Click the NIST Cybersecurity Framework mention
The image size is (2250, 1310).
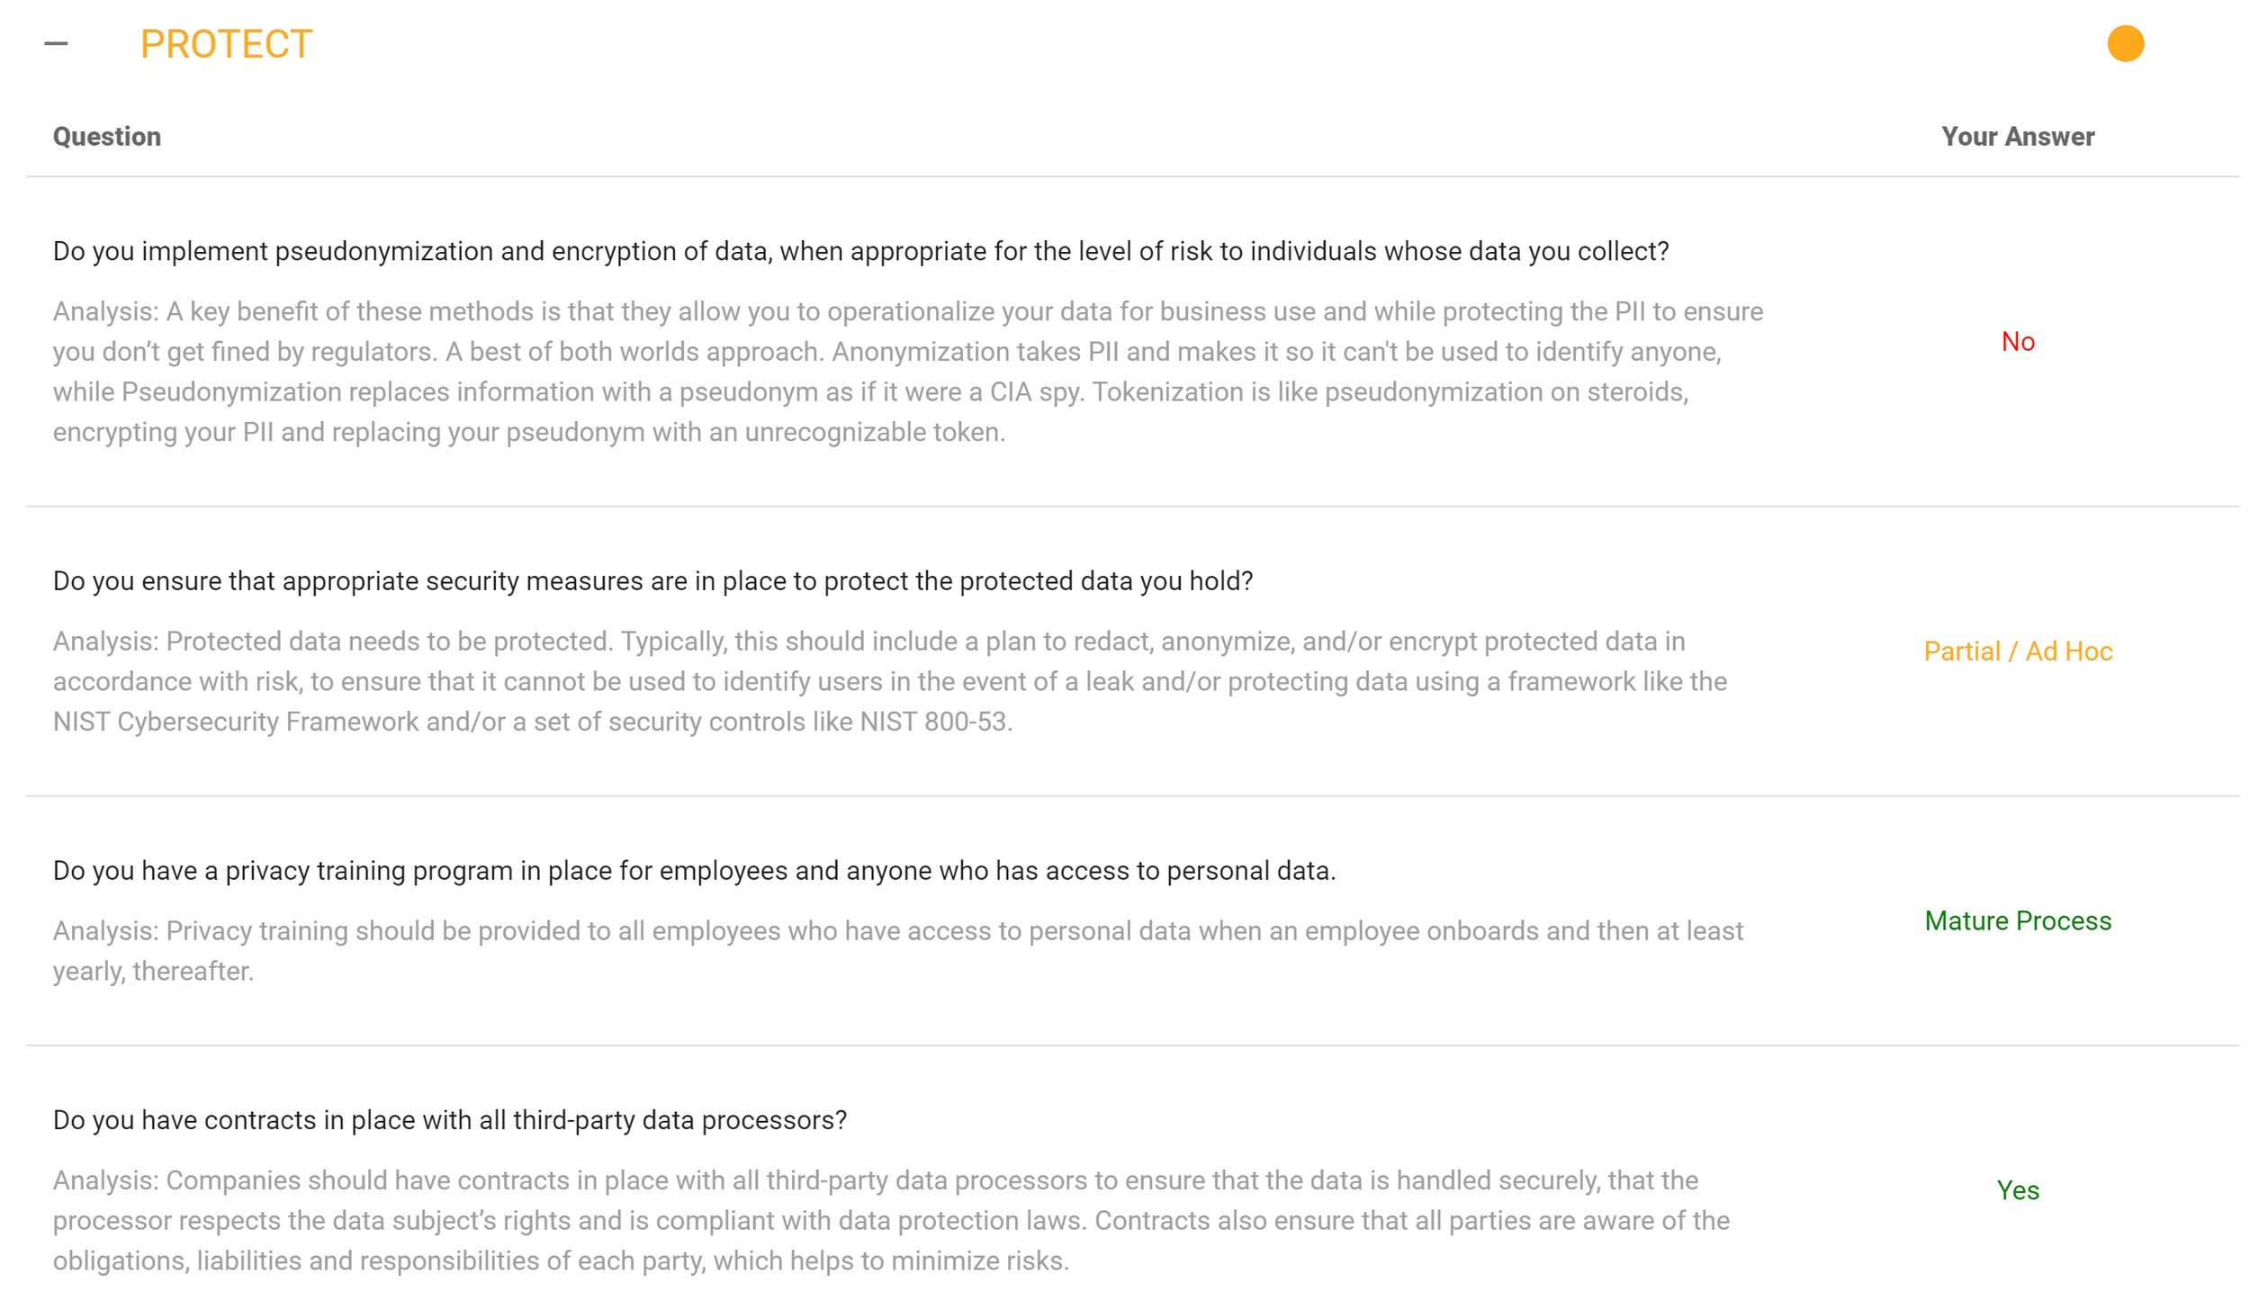[x=236, y=722]
